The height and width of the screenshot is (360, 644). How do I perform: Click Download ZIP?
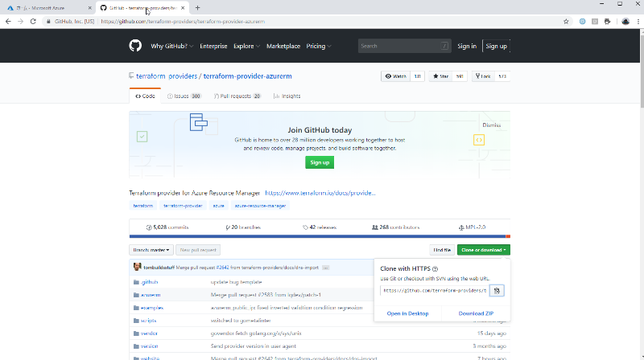[x=476, y=313]
